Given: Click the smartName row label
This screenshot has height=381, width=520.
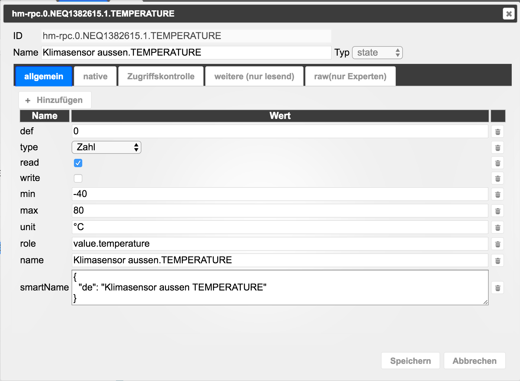Looking at the screenshot, I should 44,287.
